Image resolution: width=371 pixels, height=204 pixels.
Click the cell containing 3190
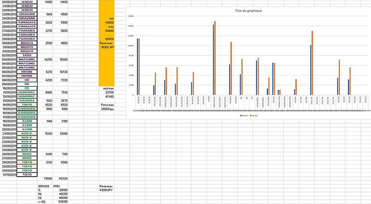pyautogui.click(x=60, y=121)
